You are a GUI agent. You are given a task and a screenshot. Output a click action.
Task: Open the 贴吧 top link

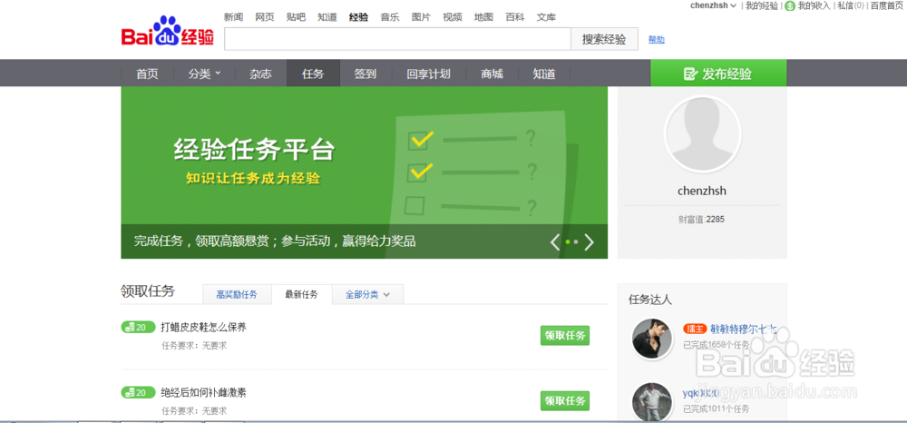[296, 17]
